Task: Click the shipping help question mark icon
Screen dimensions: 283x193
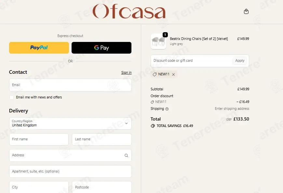Action: (167, 109)
